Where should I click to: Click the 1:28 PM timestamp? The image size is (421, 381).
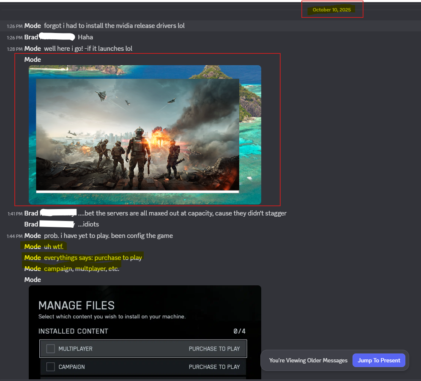coord(15,49)
